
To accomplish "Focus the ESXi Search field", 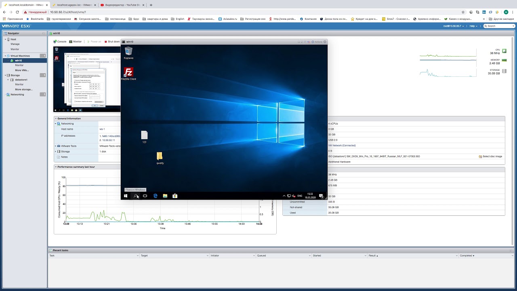I will [x=499, y=26].
